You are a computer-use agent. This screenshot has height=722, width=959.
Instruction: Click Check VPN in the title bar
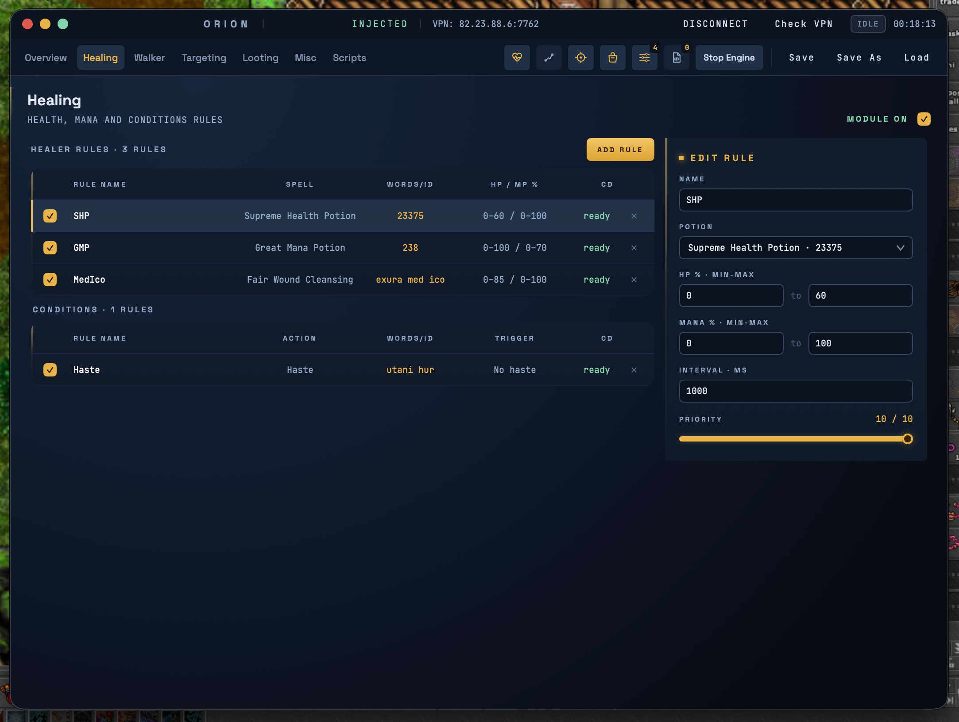(804, 24)
